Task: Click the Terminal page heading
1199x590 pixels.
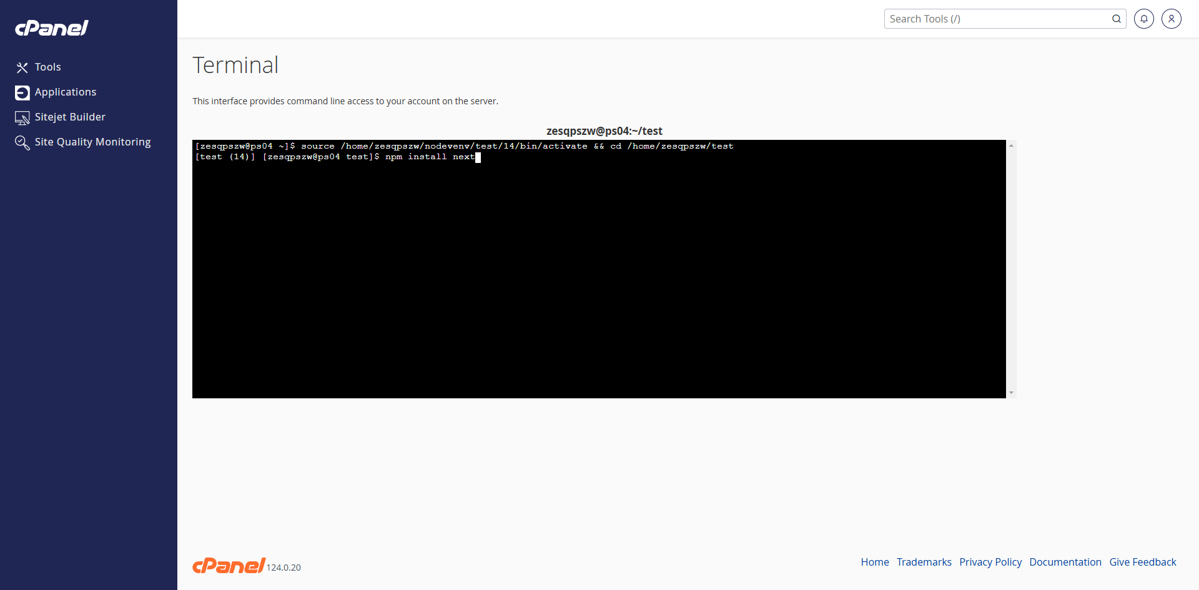Action: tap(235, 65)
